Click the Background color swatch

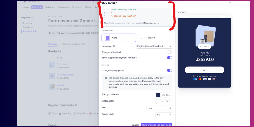point(158,95)
